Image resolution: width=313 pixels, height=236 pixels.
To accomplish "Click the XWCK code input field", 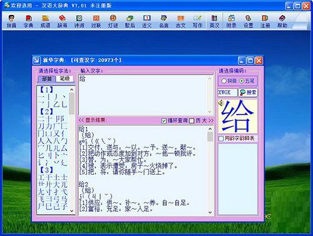I will (227, 93).
